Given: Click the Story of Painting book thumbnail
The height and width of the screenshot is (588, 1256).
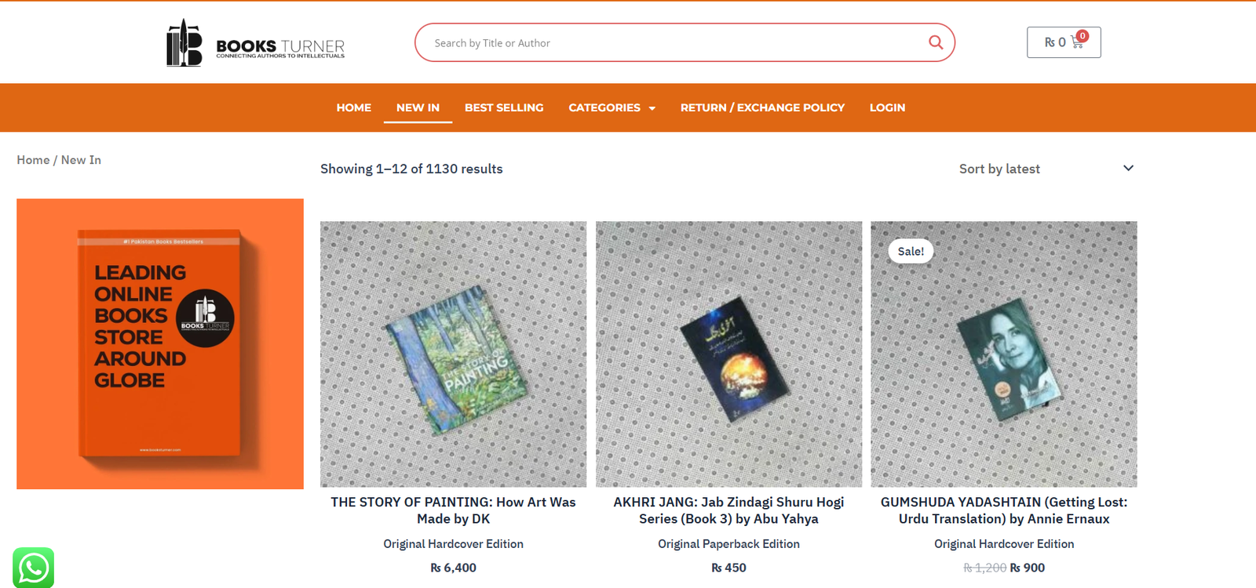Looking at the screenshot, I should pyautogui.click(x=453, y=354).
